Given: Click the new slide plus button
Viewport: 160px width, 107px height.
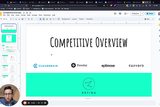Looking at the screenshot, I should click(x=11, y=19).
